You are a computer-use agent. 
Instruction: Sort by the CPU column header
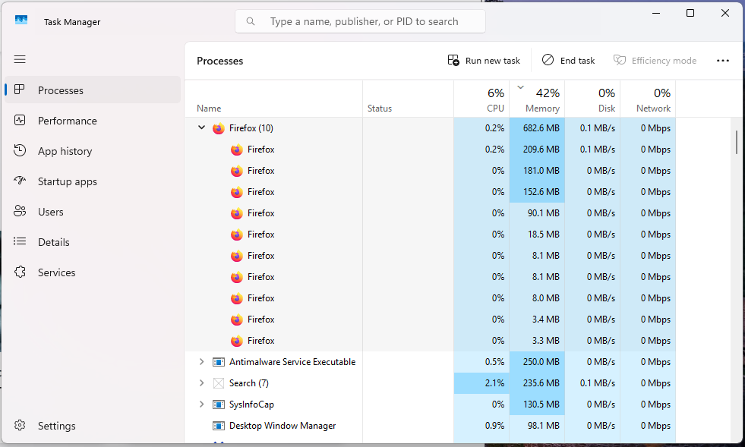tap(481, 99)
